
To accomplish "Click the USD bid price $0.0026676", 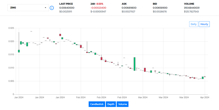I will click(x=160, y=12).
